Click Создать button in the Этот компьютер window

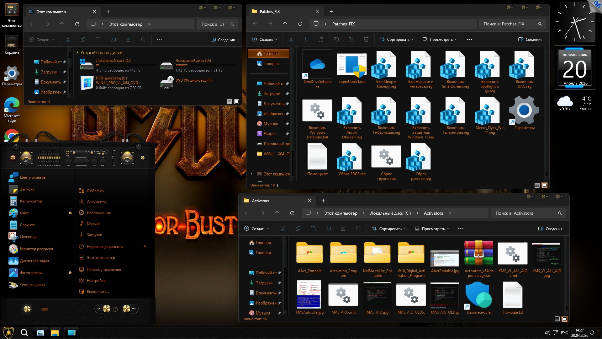(42, 40)
